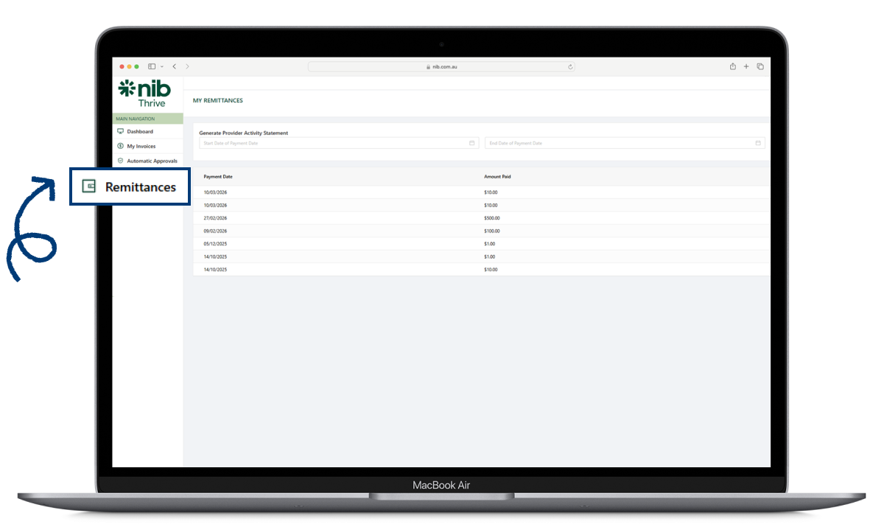Click the dollar icon beside My Invoices
This screenshot has width=884, height=524.
tap(120, 146)
